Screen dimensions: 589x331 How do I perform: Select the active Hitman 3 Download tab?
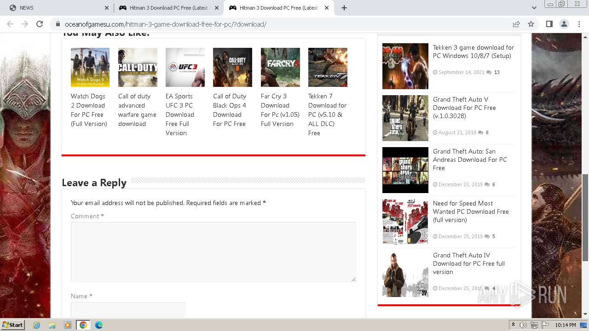(x=279, y=8)
